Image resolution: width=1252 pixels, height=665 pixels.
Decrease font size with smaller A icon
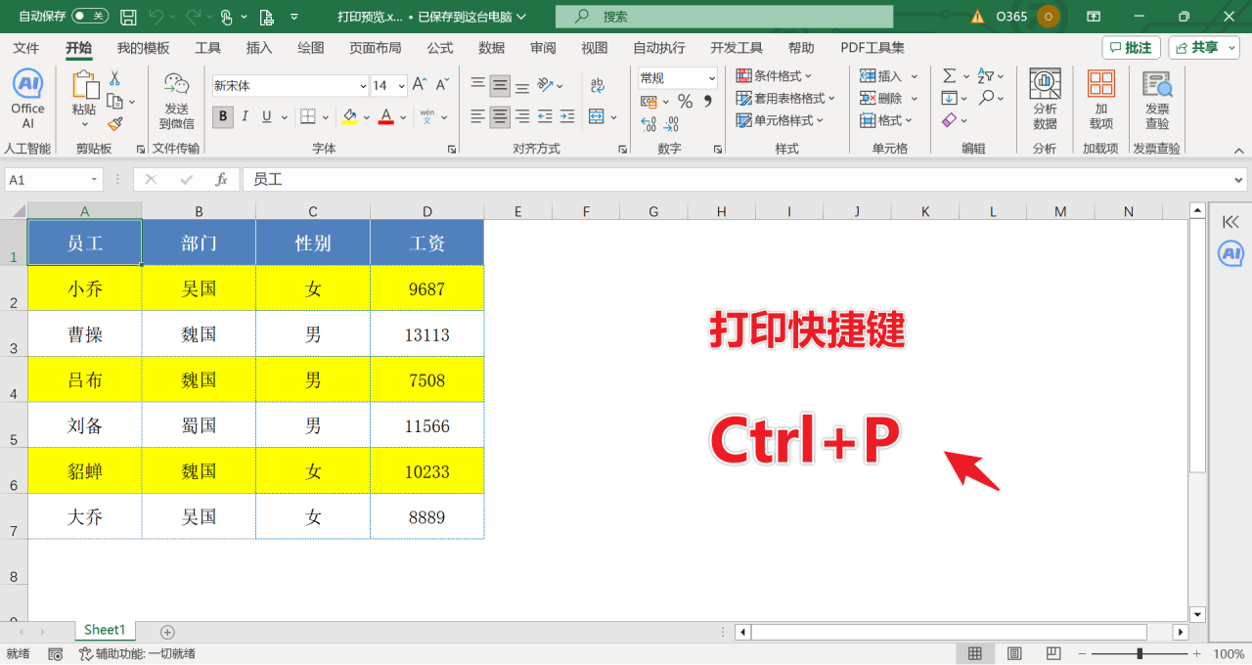[442, 86]
